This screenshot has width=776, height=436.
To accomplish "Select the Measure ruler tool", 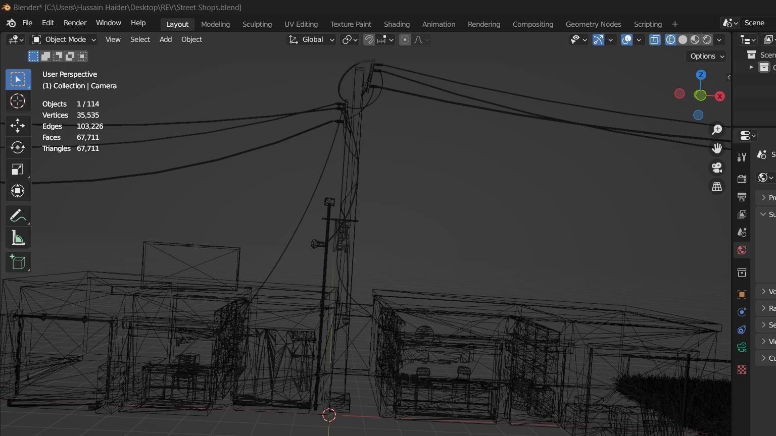I will click(x=18, y=238).
